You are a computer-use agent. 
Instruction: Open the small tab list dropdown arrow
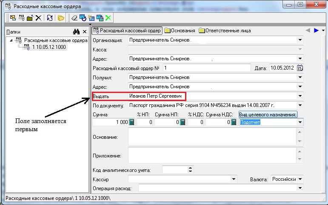click(323, 31)
